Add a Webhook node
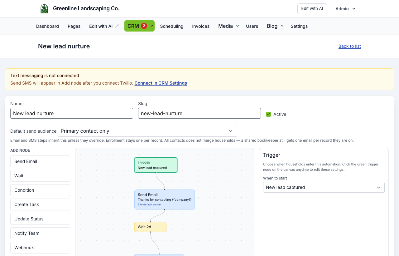Screen dimensions: 399x256 [40, 248]
